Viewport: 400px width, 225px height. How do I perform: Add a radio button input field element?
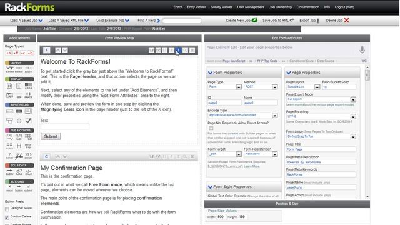(19, 121)
